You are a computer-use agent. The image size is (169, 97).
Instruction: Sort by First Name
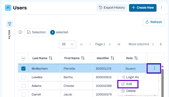[x=83, y=58]
